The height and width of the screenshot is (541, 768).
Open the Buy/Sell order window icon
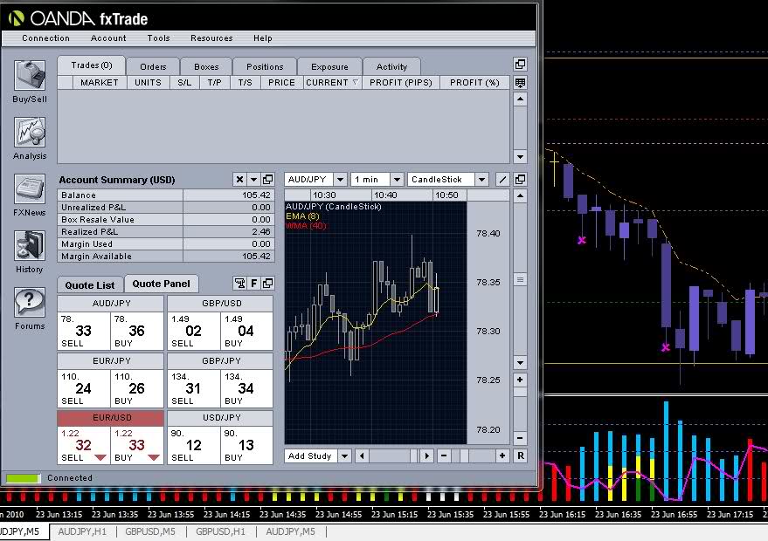(x=30, y=77)
